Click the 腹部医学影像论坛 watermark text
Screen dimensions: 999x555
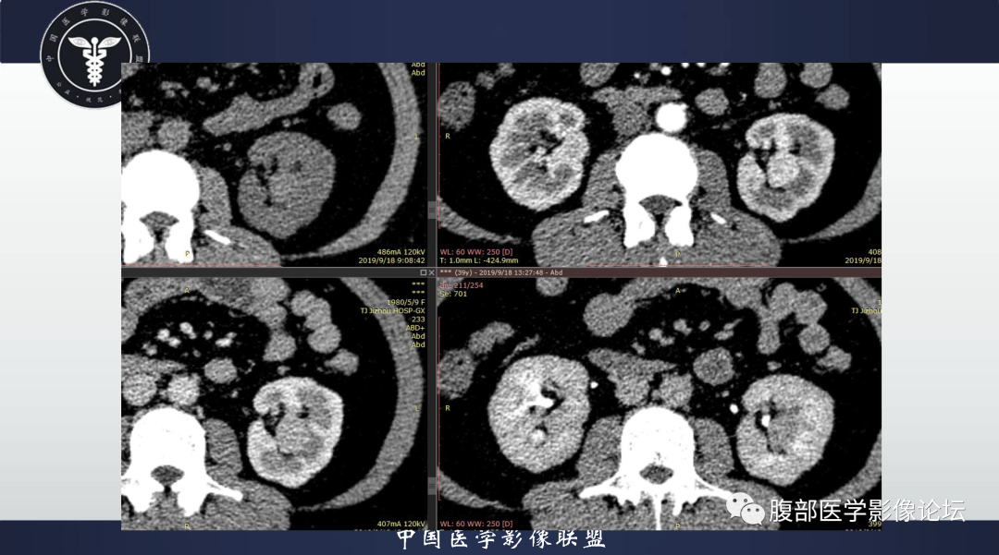click(x=867, y=510)
